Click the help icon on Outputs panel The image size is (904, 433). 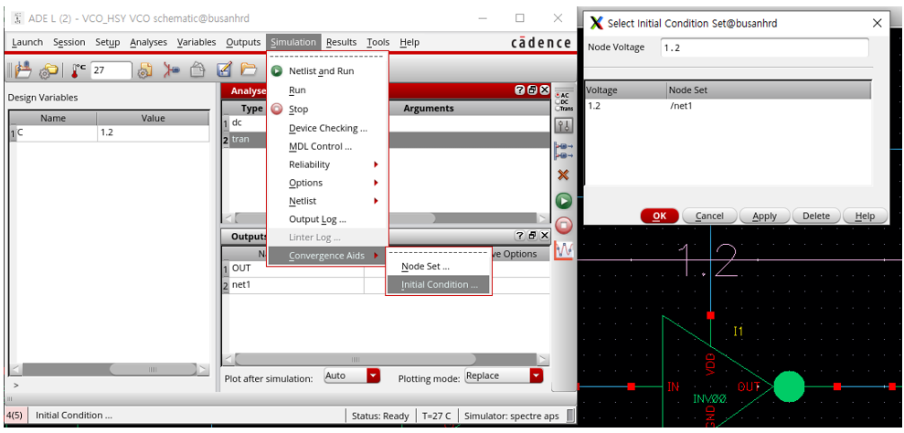point(520,236)
